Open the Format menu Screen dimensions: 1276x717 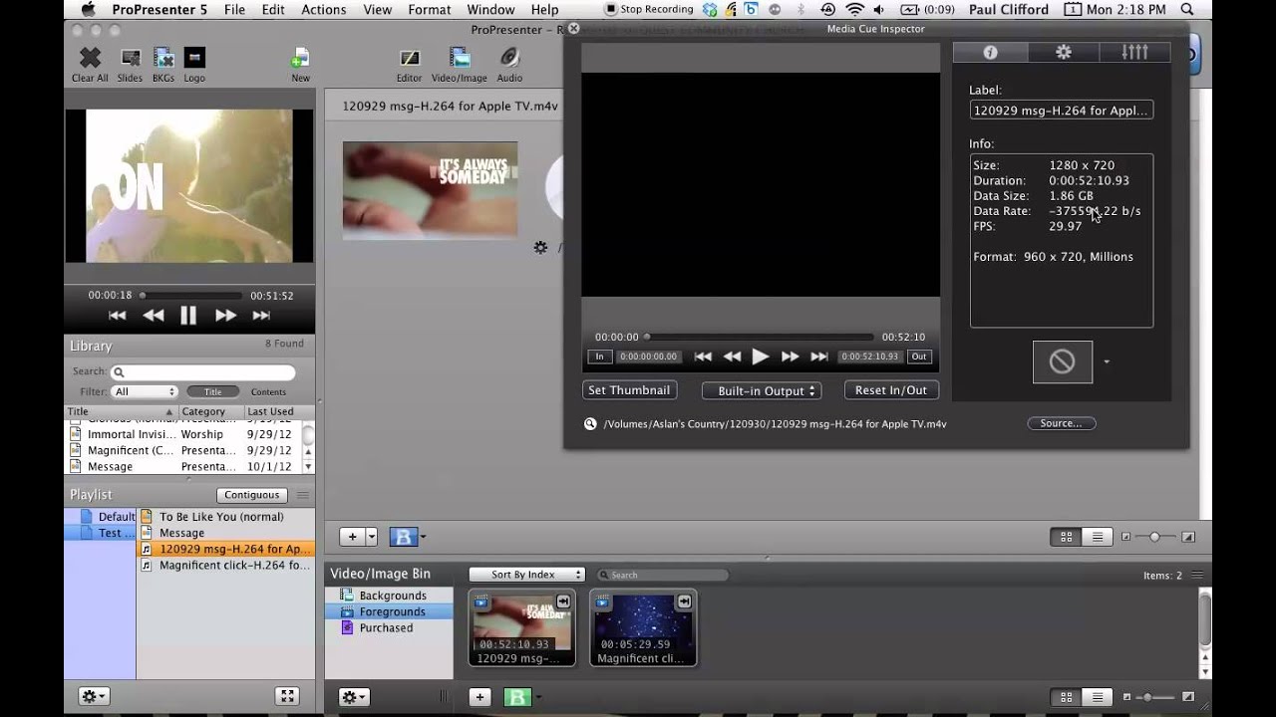[430, 10]
